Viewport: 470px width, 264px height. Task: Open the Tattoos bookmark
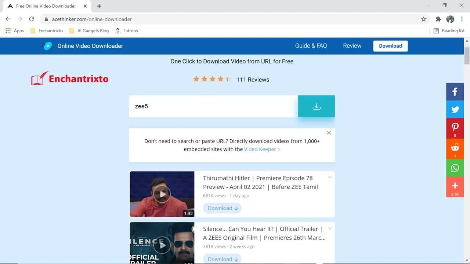point(127,31)
